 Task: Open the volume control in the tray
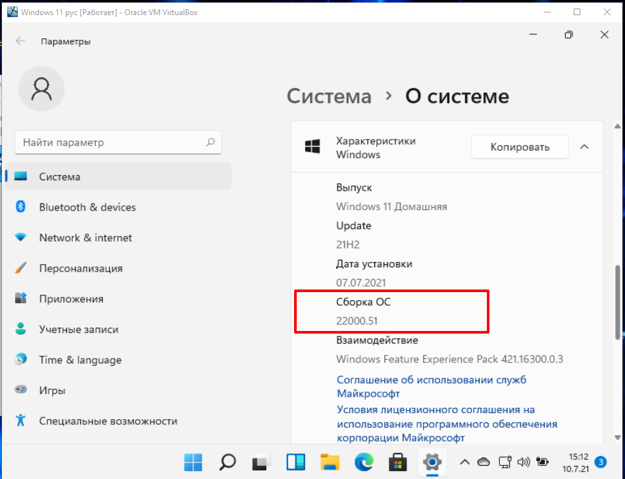tap(523, 462)
